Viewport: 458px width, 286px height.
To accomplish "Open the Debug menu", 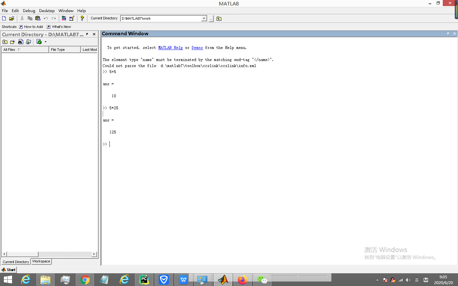I will pos(29,10).
